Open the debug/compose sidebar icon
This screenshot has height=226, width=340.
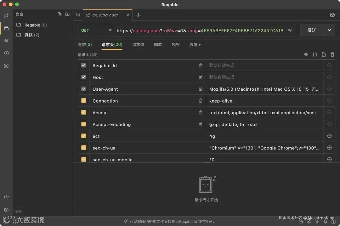coord(6,15)
